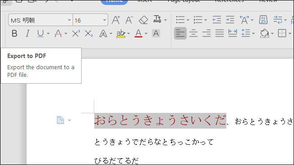This screenshot has height=165, width=294.
Task: Center align the paragraph
Action: click(193, 33)
